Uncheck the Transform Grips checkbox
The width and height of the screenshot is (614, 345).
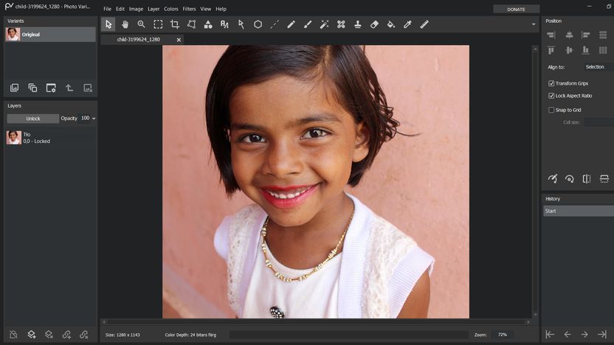[x=551, y=83]
